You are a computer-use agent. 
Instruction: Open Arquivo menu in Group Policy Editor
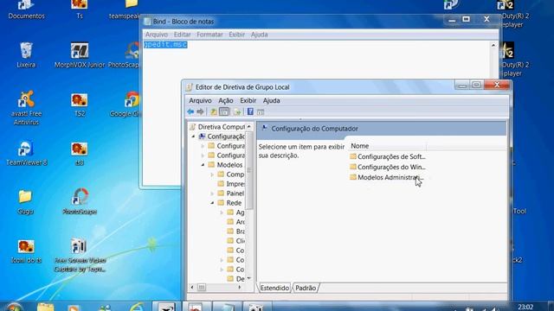(x=200, y=100)
